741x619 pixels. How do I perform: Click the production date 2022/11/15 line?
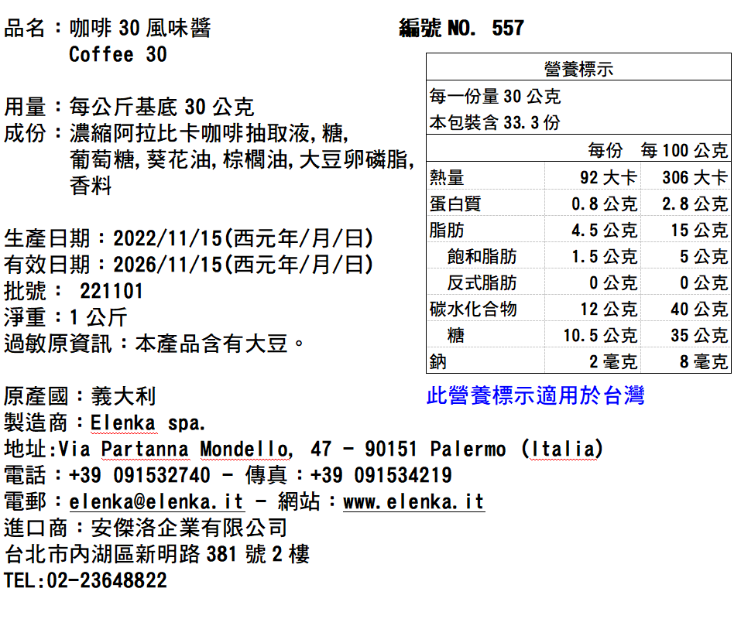tap(189, 238)
